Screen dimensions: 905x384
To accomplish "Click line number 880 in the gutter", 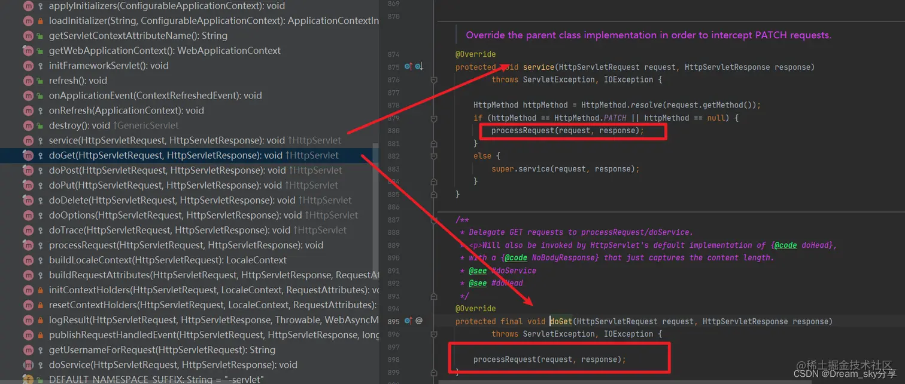I will click(393, 131).
